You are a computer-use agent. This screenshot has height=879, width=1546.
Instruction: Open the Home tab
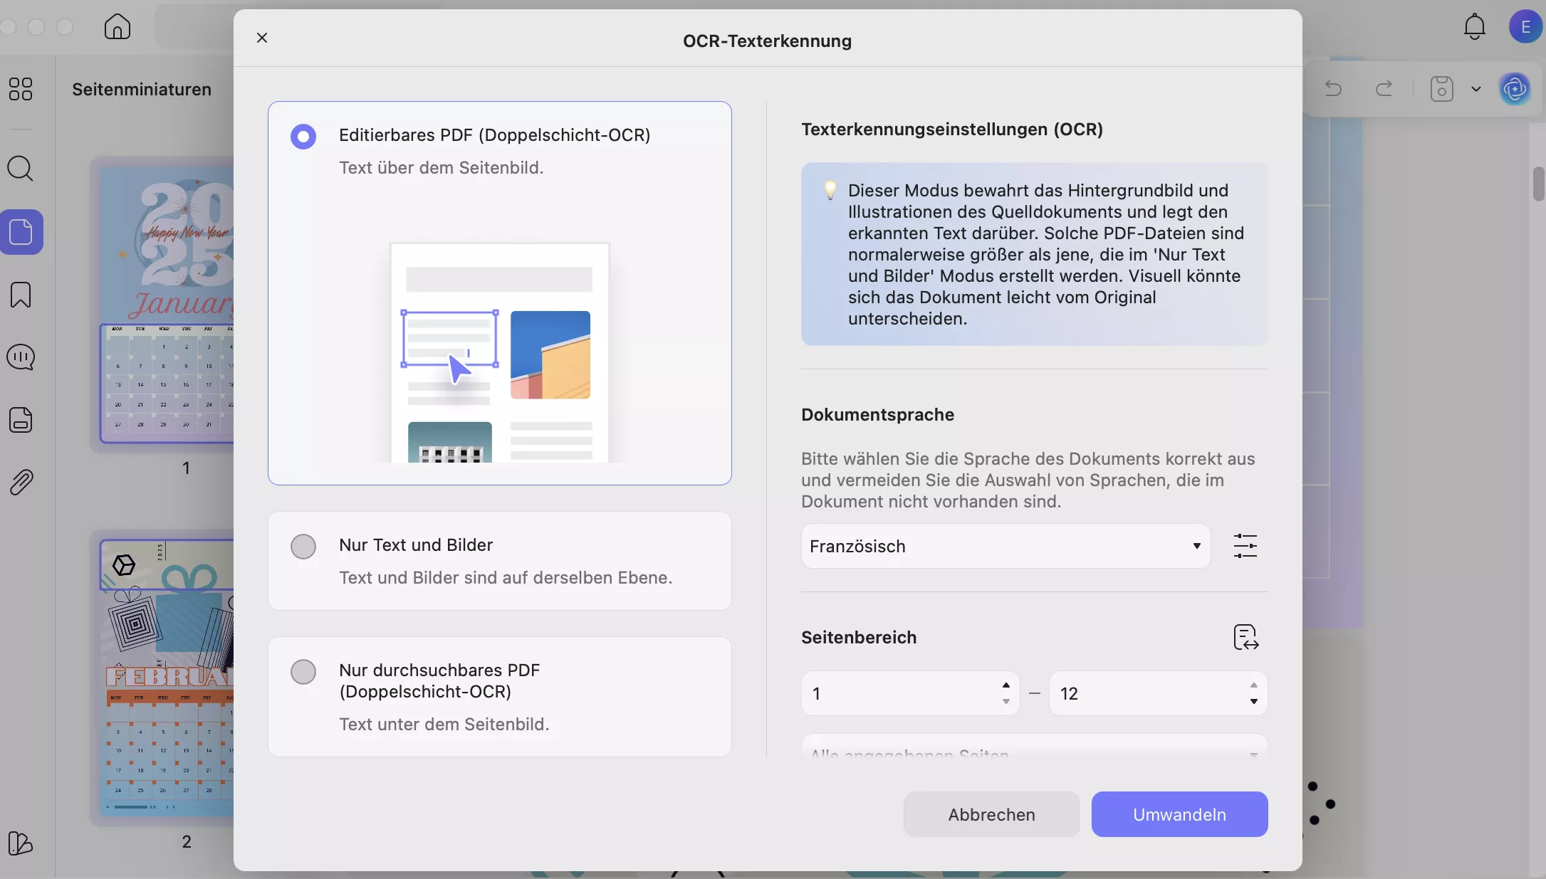tap(116, 26)
